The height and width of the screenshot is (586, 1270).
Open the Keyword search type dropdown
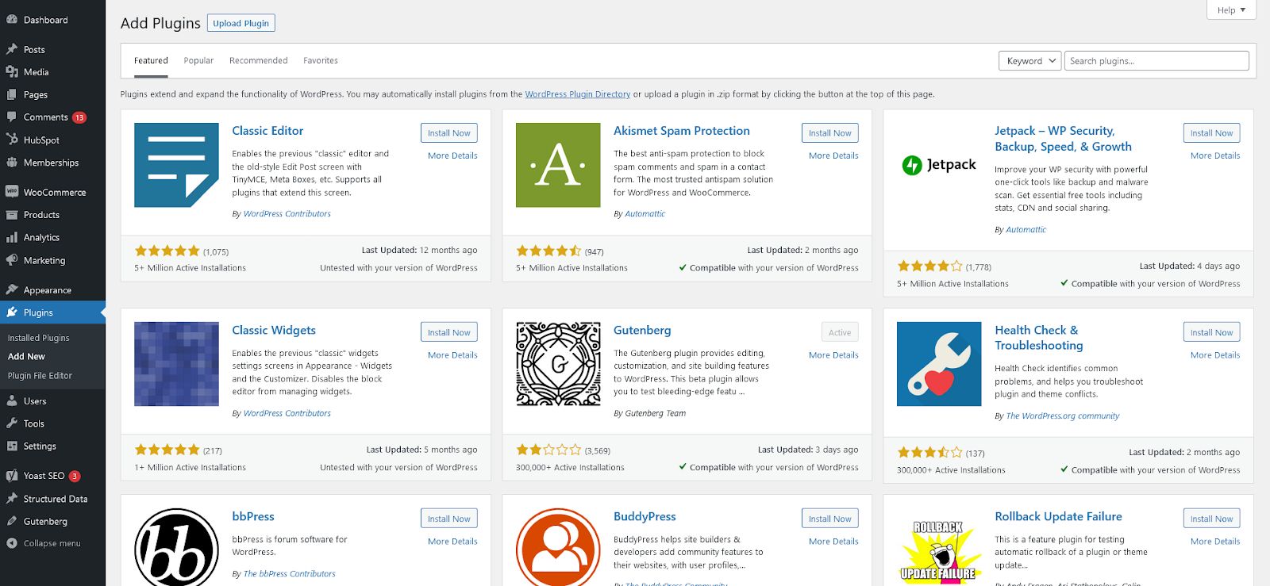coord(1029,61)
